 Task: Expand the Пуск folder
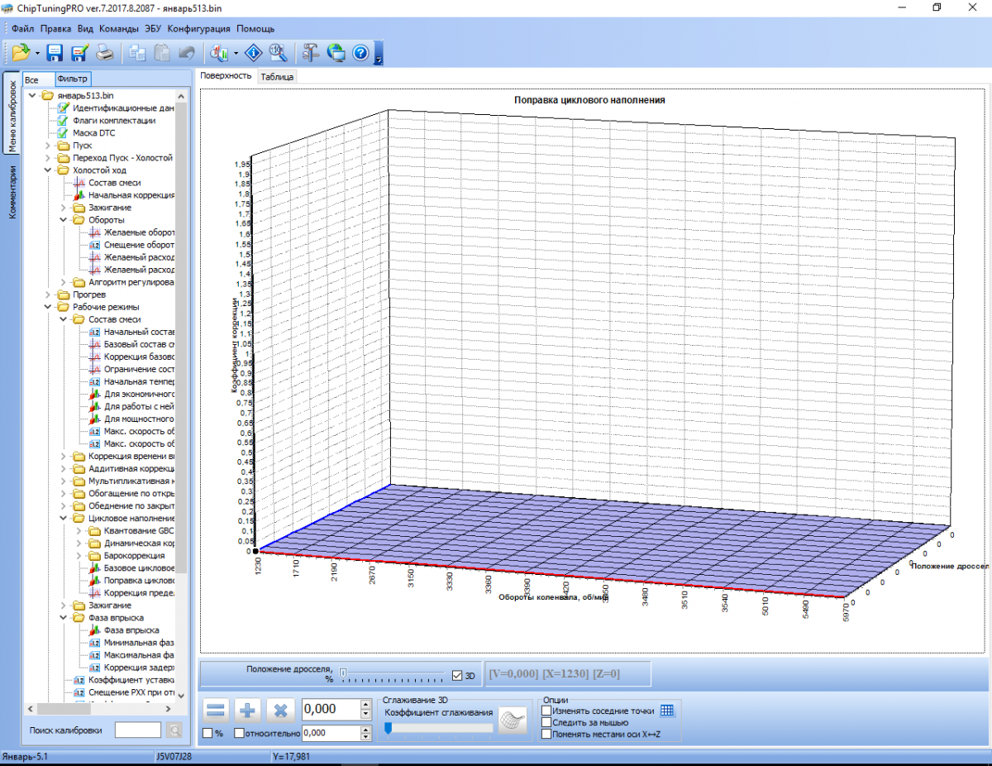pyautogui.click(x=49, y=146)
